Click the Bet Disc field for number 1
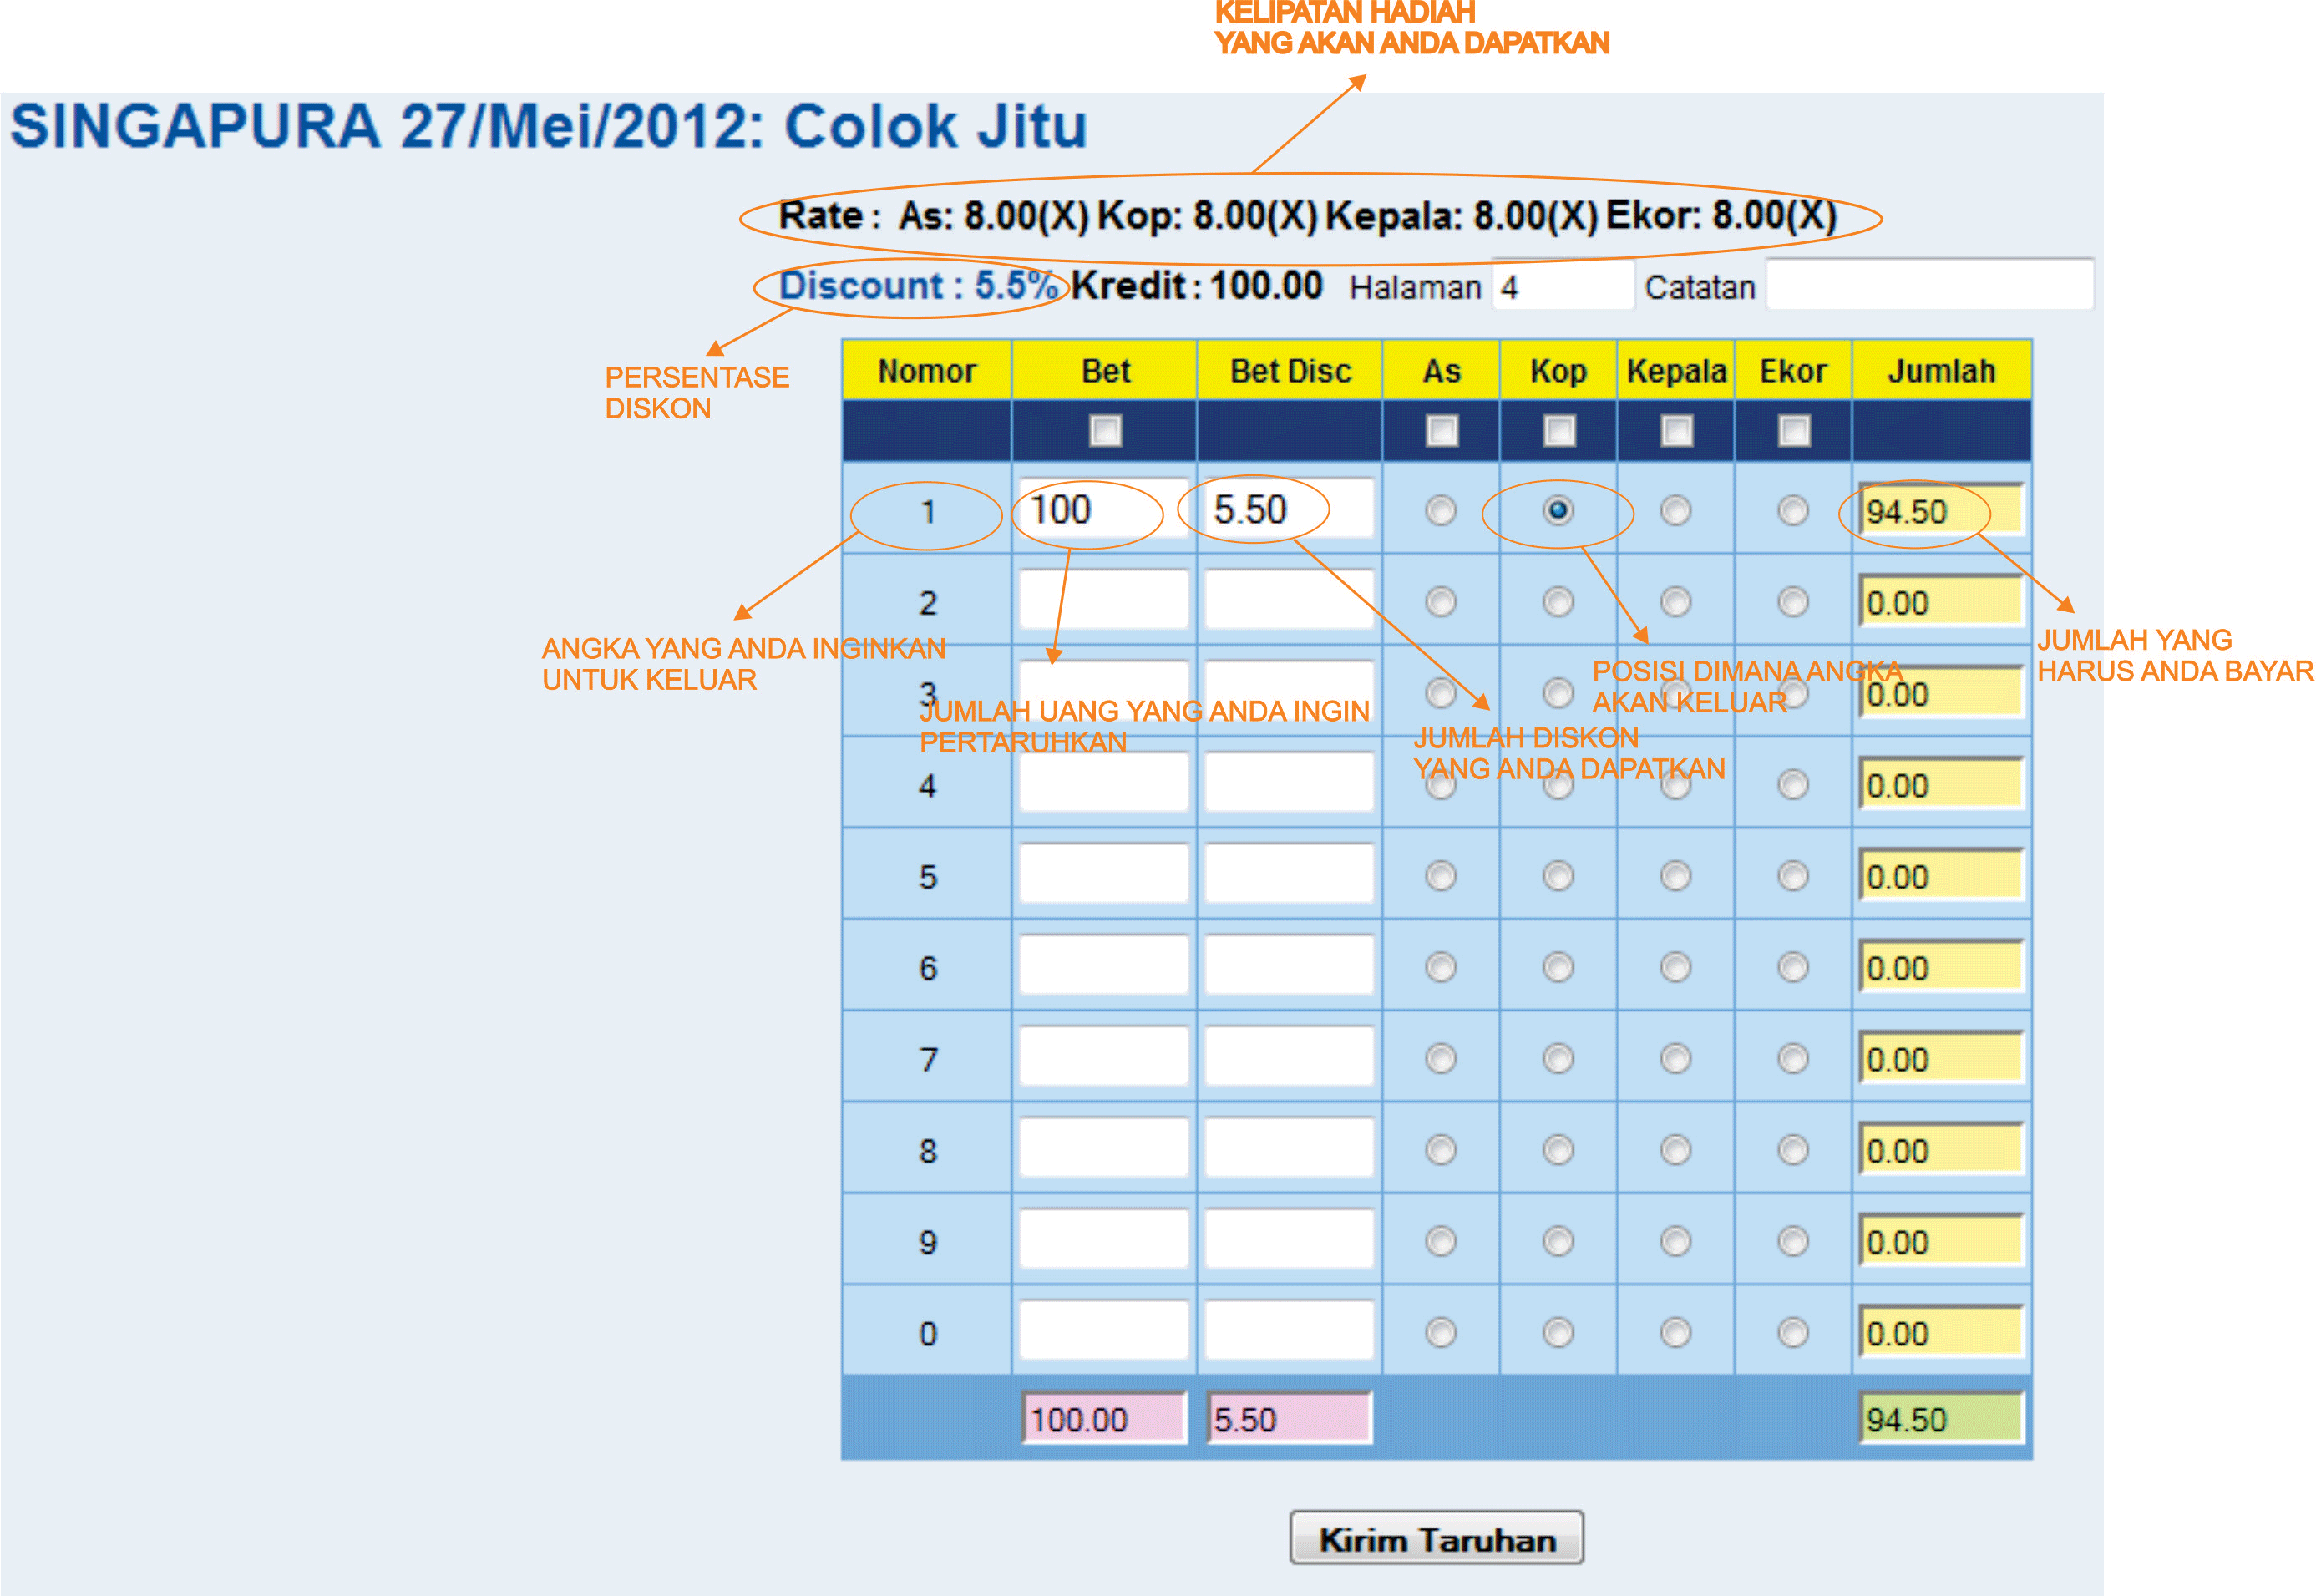2316x1596 pixels. click(x=1289, y=509)
